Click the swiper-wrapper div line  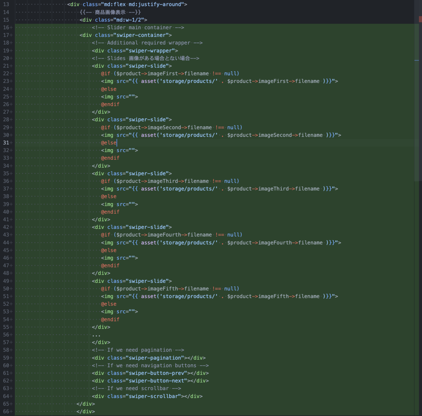(x=135, y=51)
